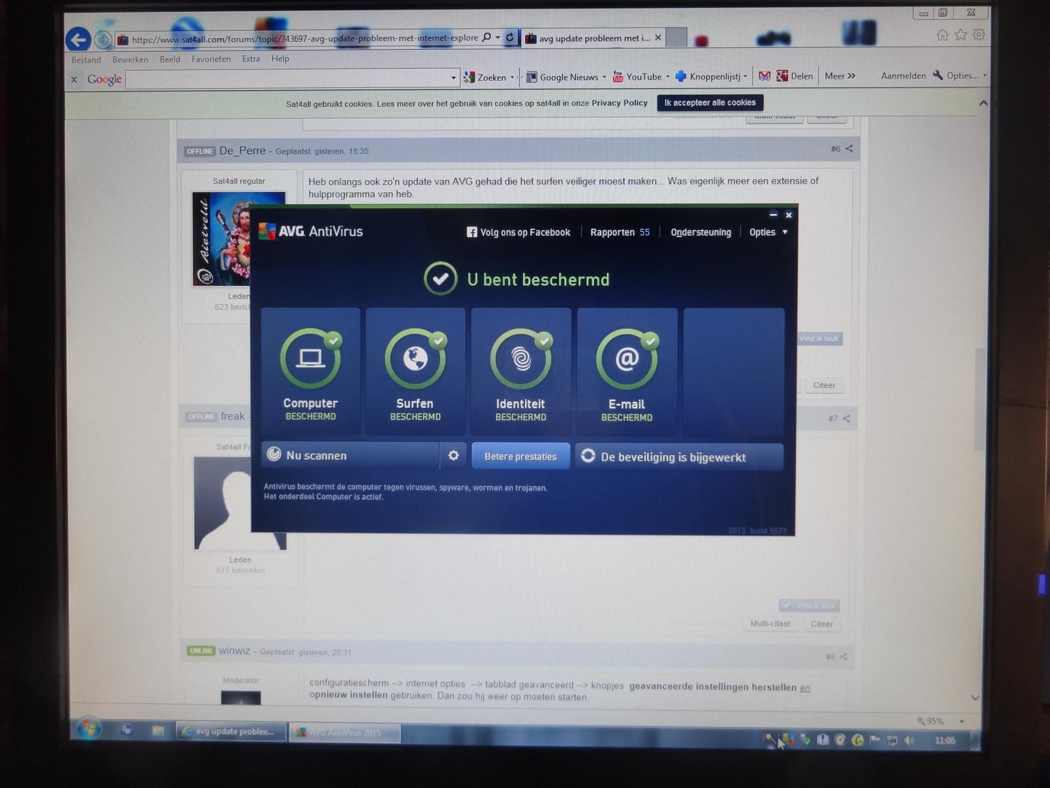The height and width of the screenshot is (788, 1050).
Task: Open the Favorieten menu
Action: [211, 59]
